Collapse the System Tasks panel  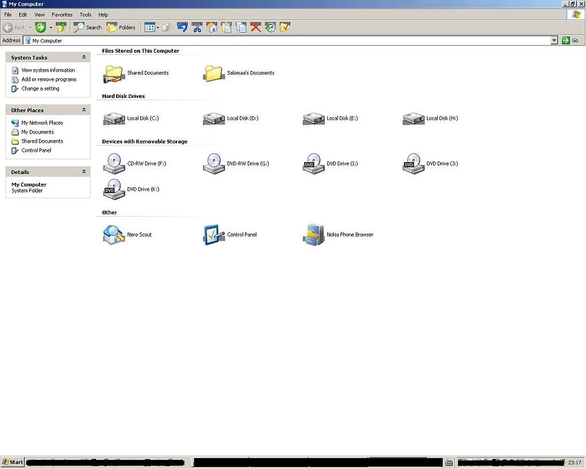click(x=84, y=57)
